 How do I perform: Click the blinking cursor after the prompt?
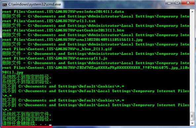coord(50,125)
